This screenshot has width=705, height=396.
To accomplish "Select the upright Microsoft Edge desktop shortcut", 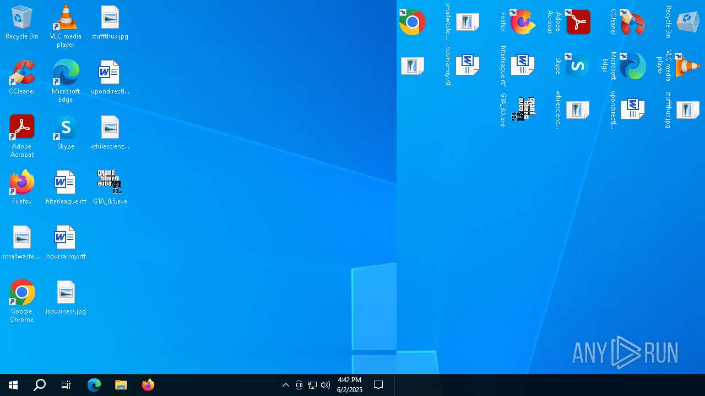I will click(66, 81).
